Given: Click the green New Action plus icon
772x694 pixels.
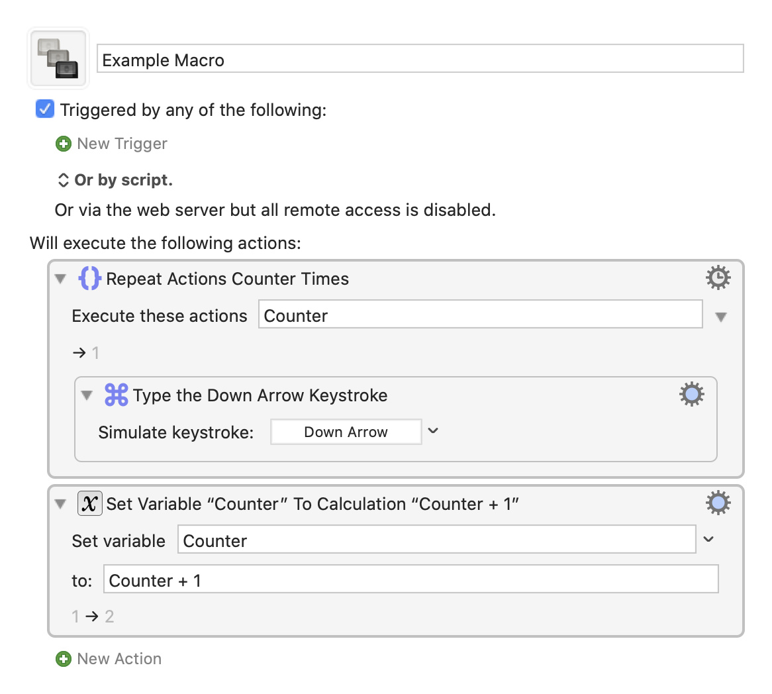Looking at the screenshot, I should [x=63, y=659].
